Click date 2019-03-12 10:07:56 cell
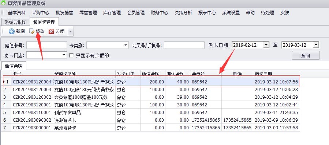 point(276,82)
